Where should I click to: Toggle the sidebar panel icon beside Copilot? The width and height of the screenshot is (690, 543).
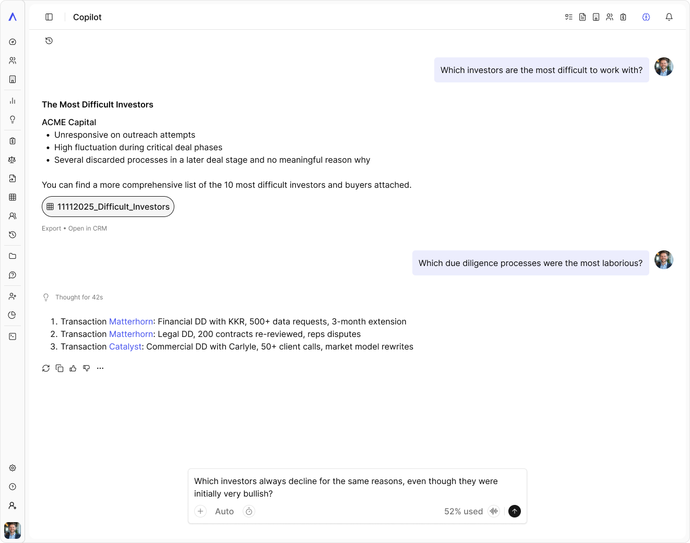pos(49,17)
